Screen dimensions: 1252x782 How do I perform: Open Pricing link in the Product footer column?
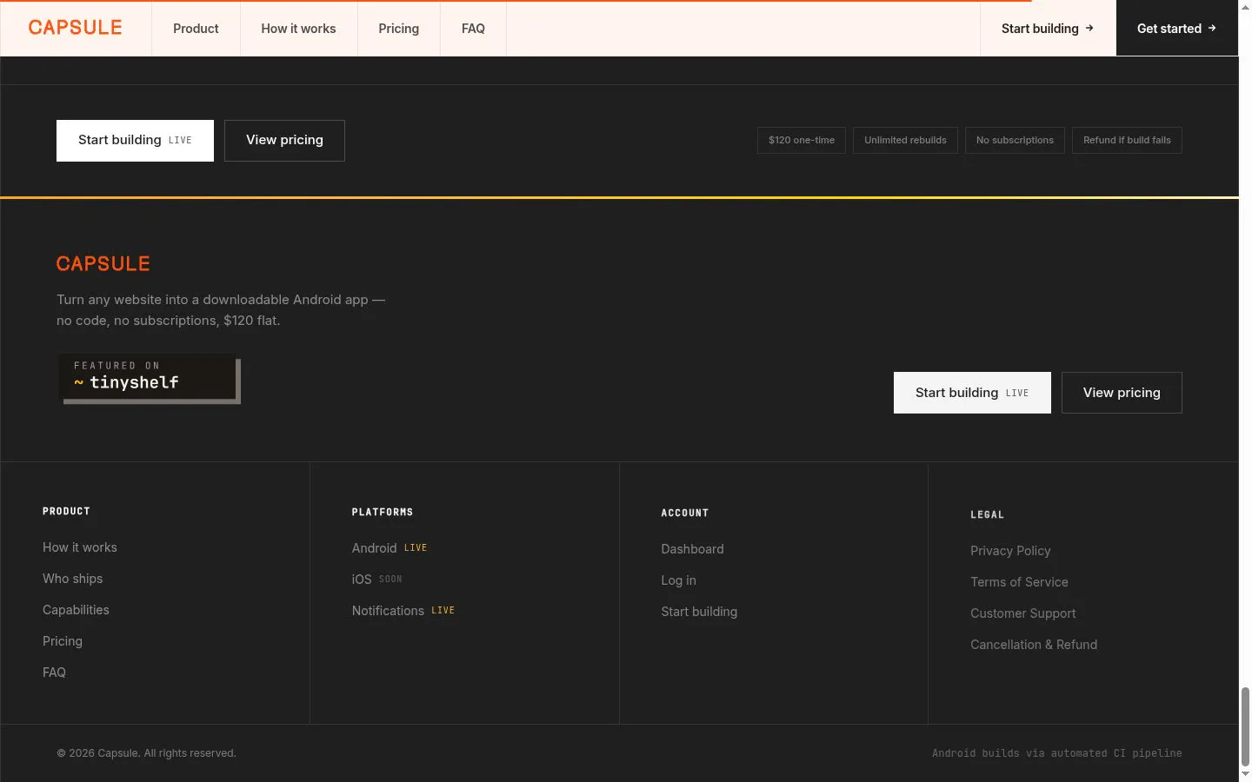click(x=63, y=641)
